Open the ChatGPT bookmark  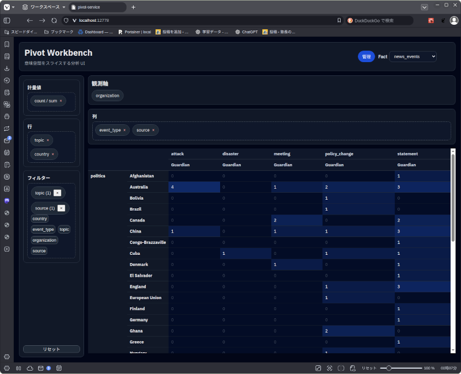[246, 32]
